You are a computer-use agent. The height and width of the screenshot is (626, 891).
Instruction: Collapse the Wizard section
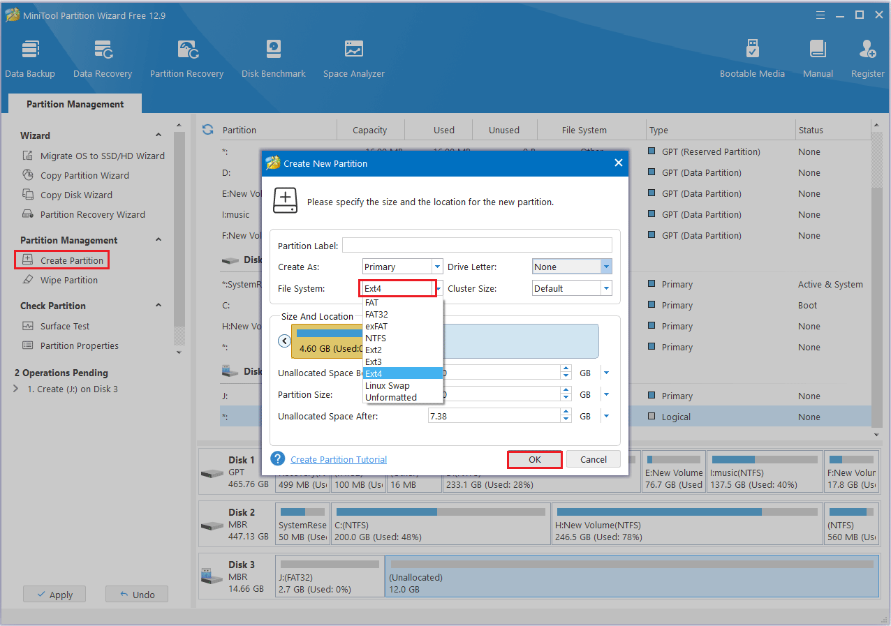(x=159, y=135)
